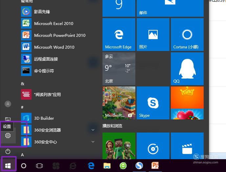
Task: Click the '#' letter section header
Action: pyautogui.click(x=22, y=107)
